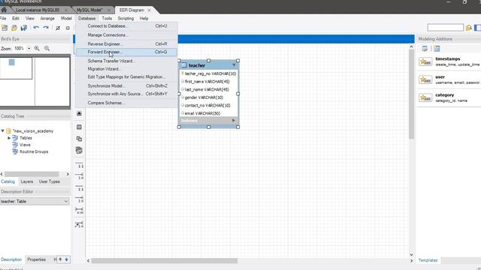Click the email VARCHAR(50) column row

tap(208, 113)
